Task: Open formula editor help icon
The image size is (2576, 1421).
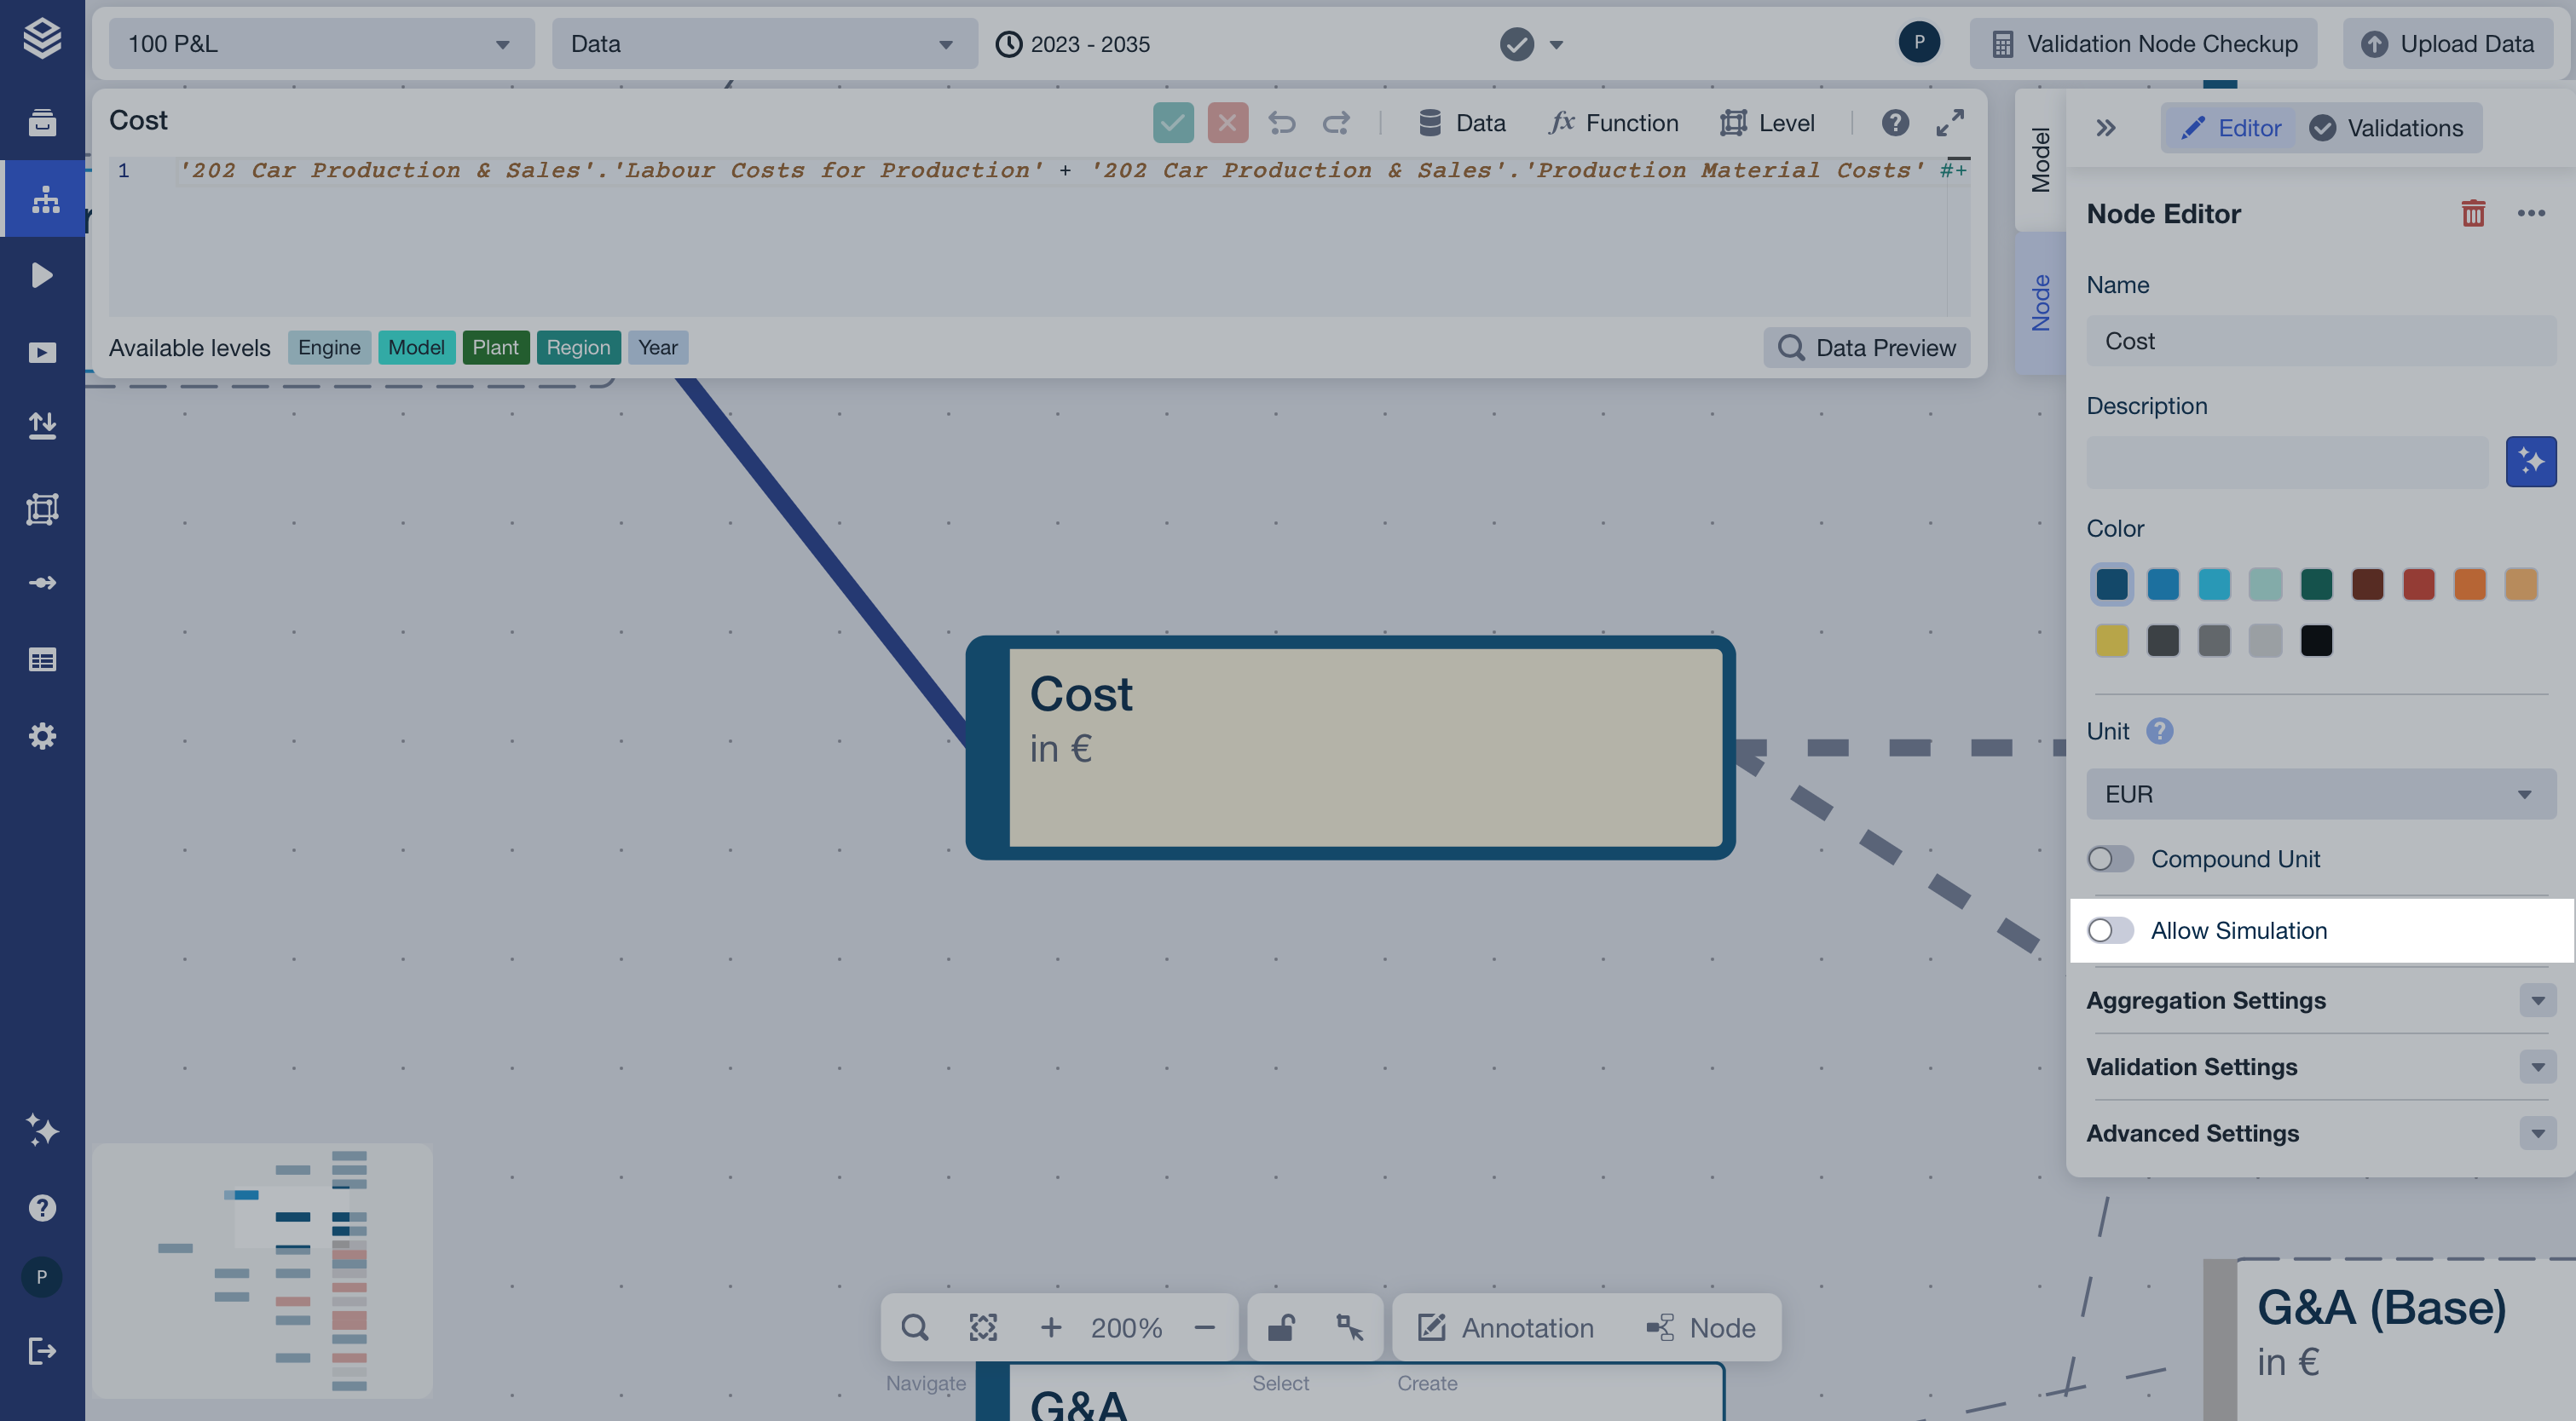Action: coord(1894,123)
